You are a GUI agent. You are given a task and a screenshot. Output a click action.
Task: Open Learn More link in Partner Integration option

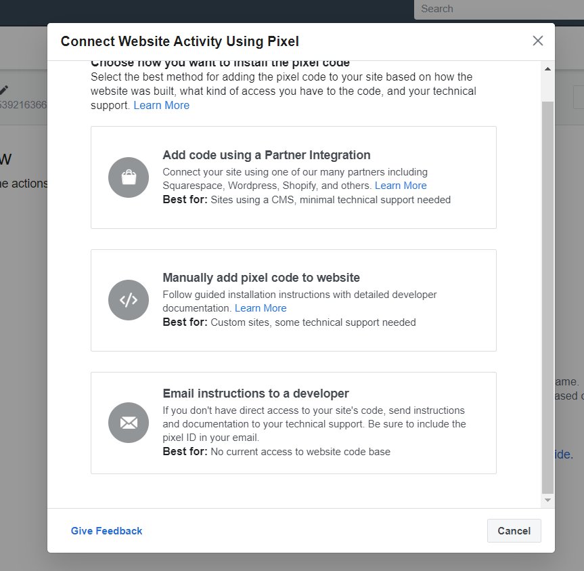tap(401, 186)
